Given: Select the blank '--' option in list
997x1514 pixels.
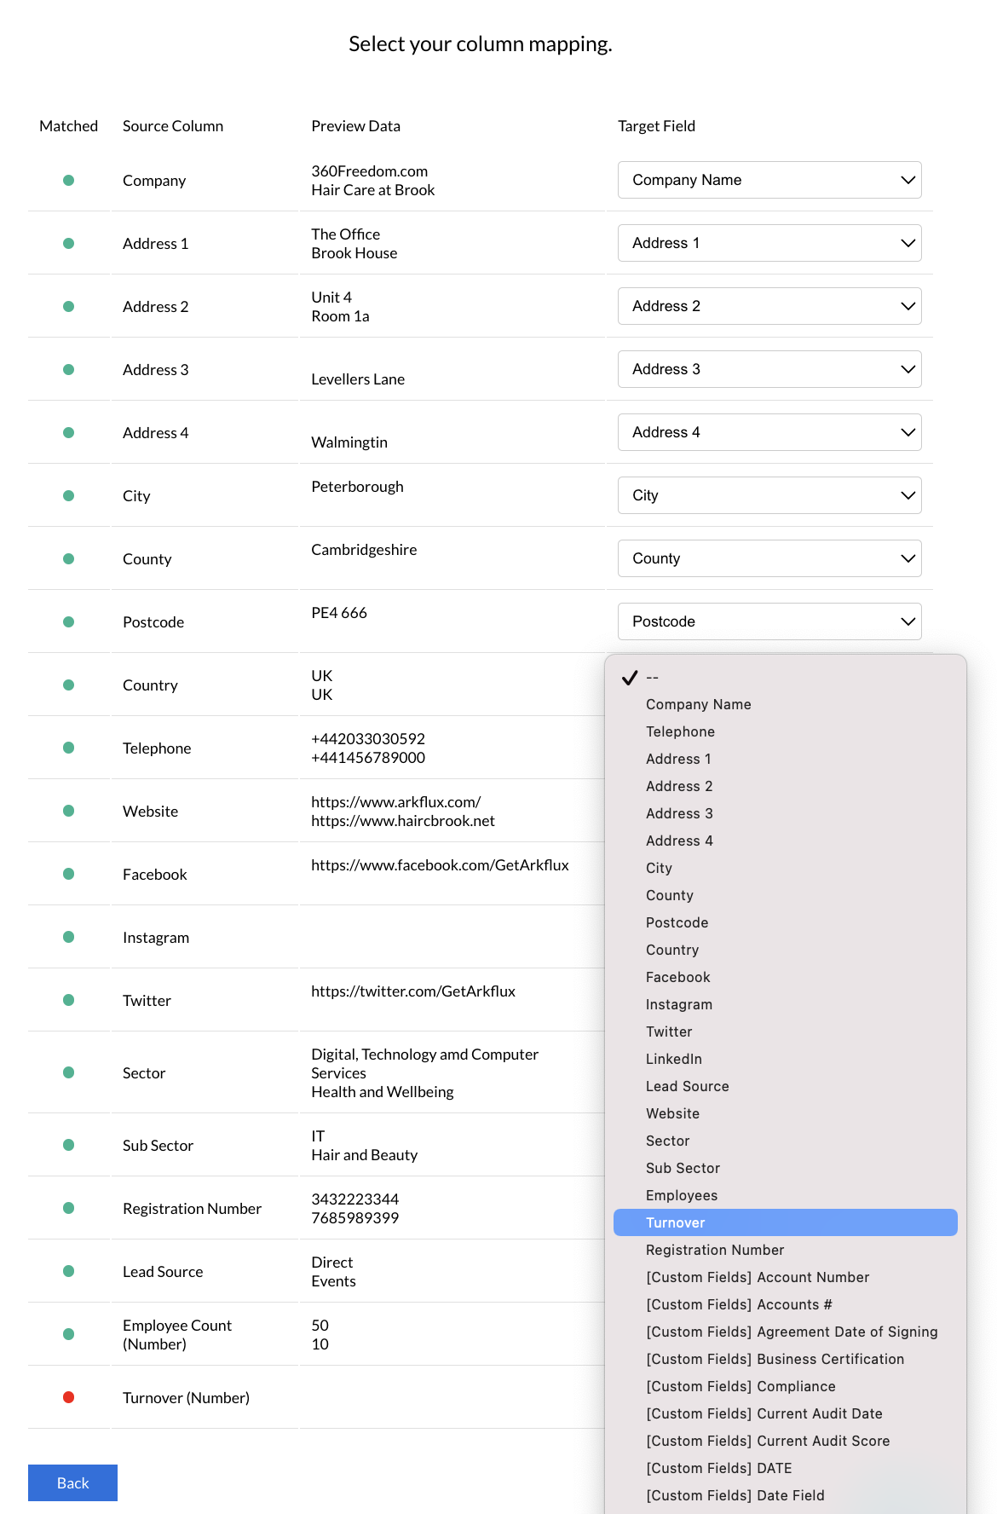Looking at the screenshot, I should pyautogui.click(x=652, y=677).
